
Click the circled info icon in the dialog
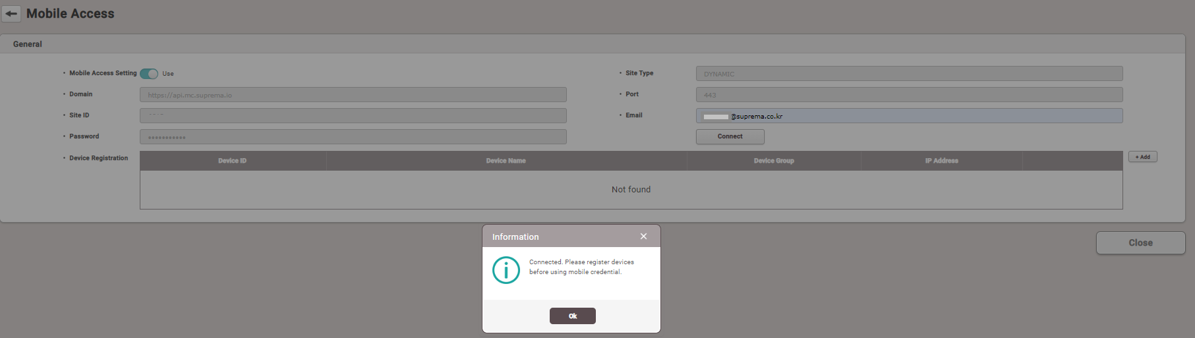click(506, 270)
